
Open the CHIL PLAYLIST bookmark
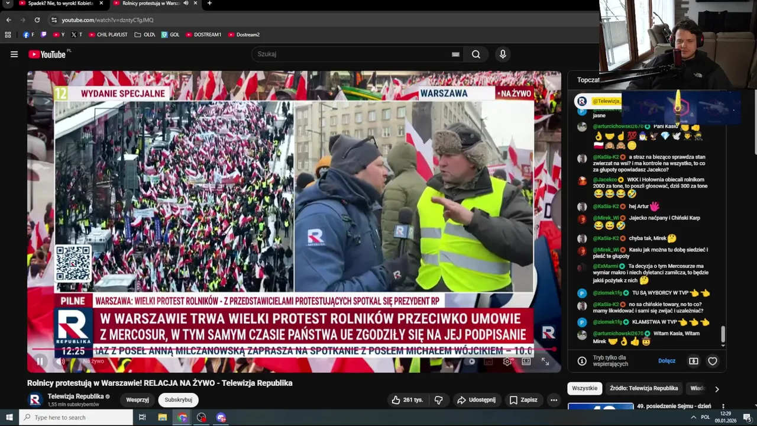coord(108,35)
